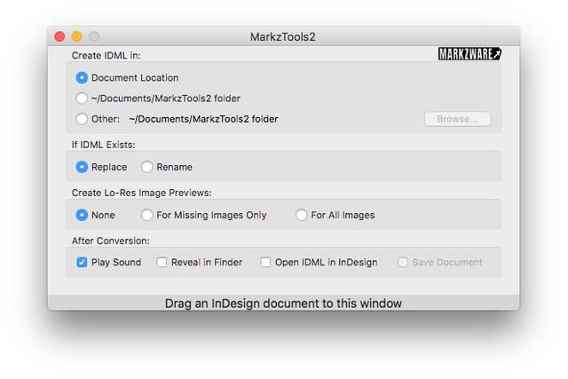Minimize window with yellow button
Screen dimensions: 568x379
(77, 36)
